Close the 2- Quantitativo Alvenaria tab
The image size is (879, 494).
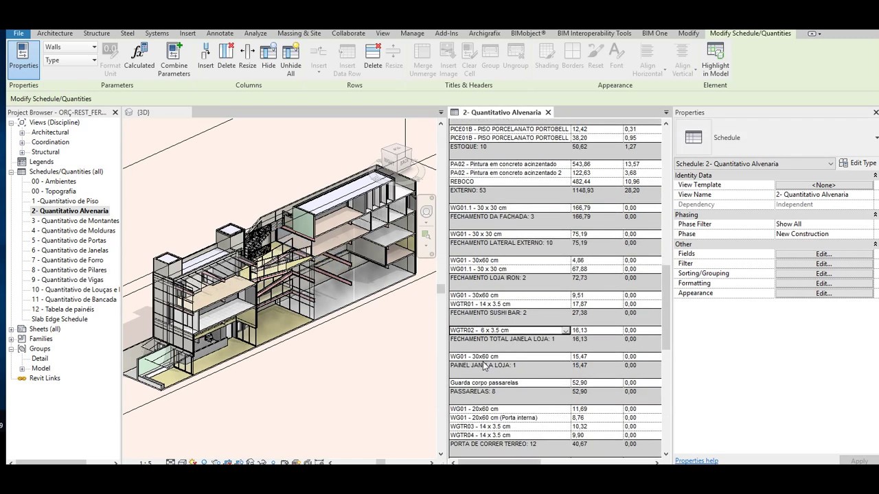(548, 113)
